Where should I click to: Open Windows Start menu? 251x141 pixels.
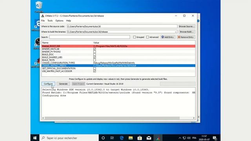(35, 138)
